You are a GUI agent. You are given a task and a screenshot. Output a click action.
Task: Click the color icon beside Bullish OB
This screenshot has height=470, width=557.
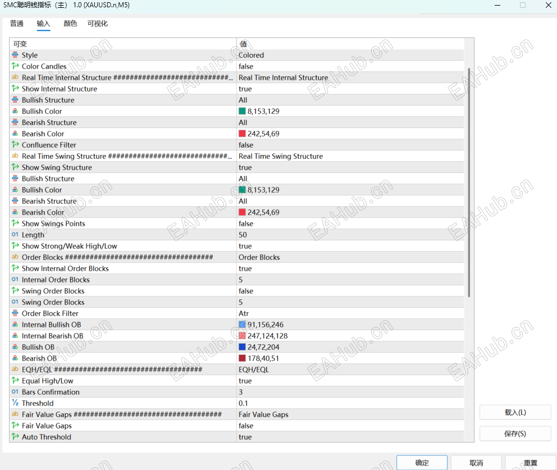15,346
